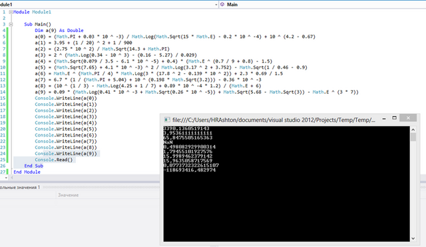
Task: Click editor horizontal scroll left arrow
Action: [12, 178]
